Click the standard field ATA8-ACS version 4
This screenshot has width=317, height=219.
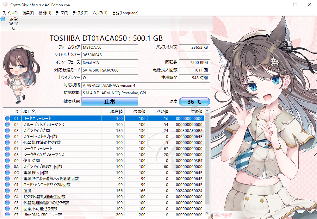[146, 85]
